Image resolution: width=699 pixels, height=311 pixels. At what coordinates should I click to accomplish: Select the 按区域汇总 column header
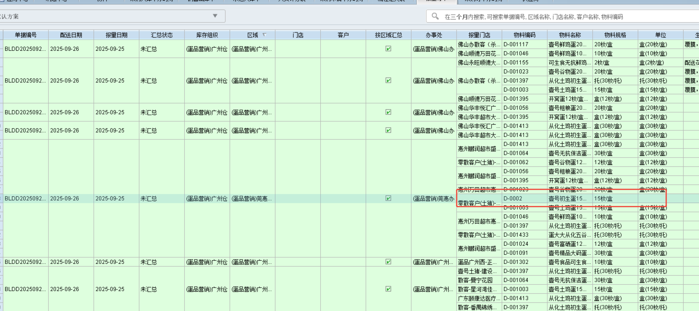click(x=389, y=35)
